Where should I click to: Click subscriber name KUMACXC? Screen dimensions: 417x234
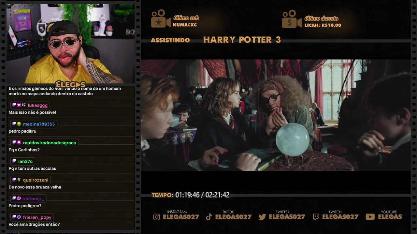click(185, 25)
